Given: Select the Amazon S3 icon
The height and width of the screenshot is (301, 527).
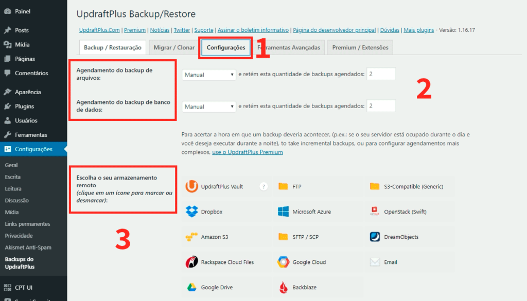Looking at the screenshot, I should tap(192, 237).
